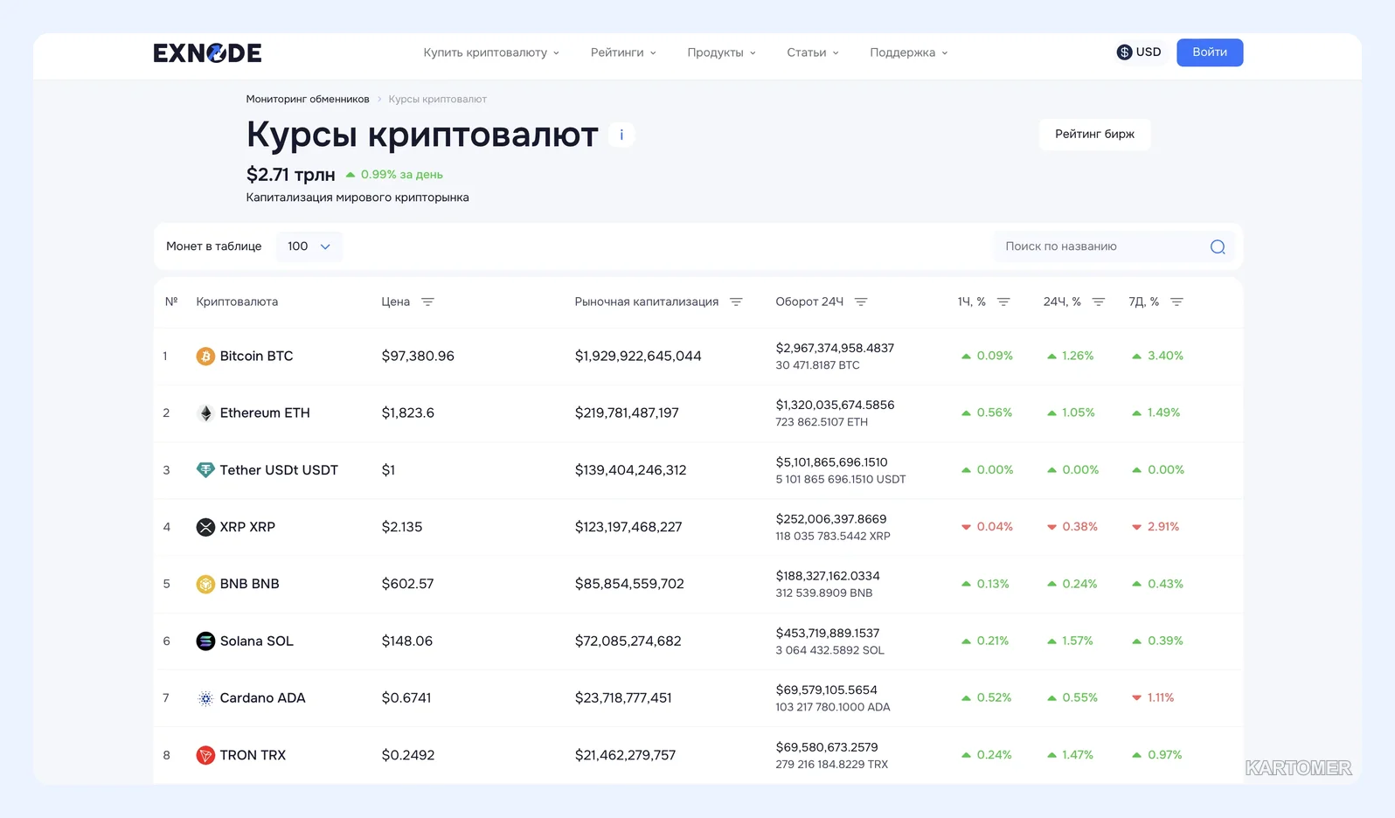Click the BNB coin icon
Screen dimensions: 1395x818
(205, 584)
